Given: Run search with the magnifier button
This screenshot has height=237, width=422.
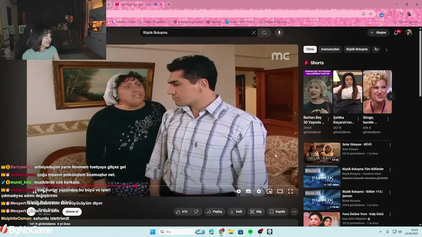Looking at the screenshot, I should point(264,33).
